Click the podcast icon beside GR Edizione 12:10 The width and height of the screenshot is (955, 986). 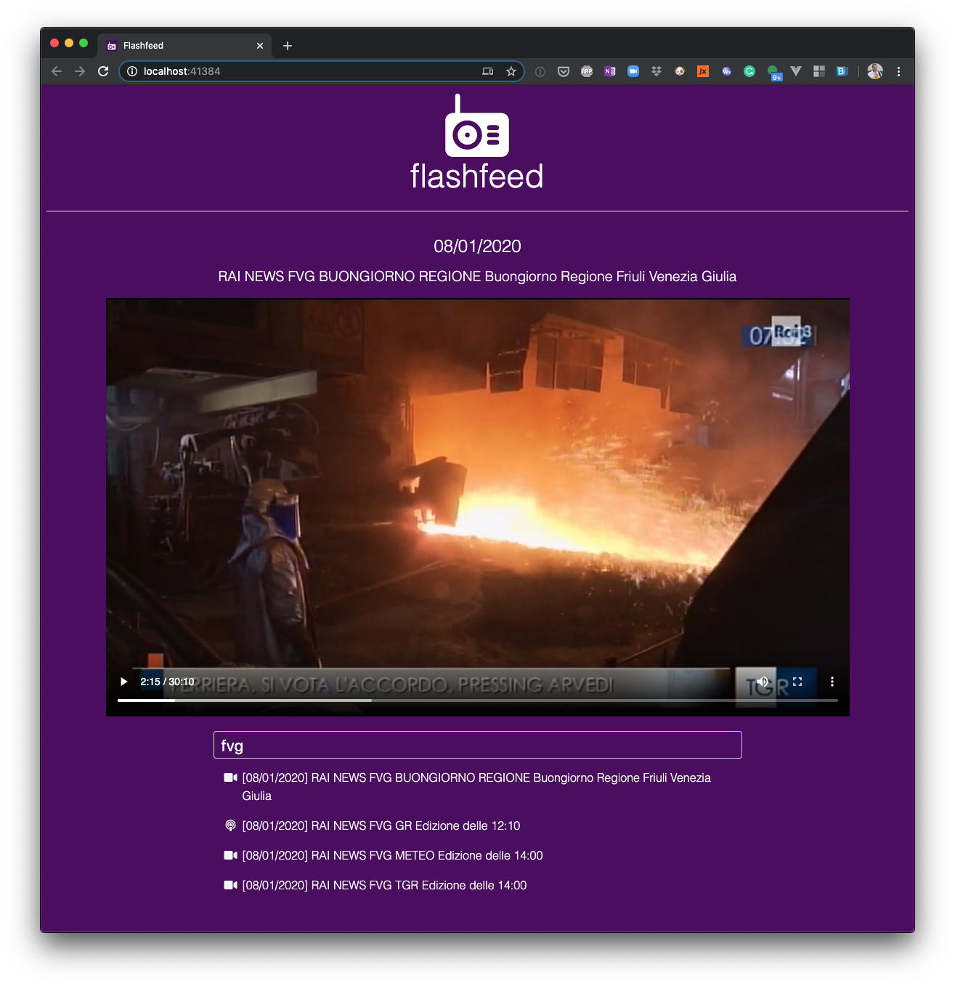(230, 825)
